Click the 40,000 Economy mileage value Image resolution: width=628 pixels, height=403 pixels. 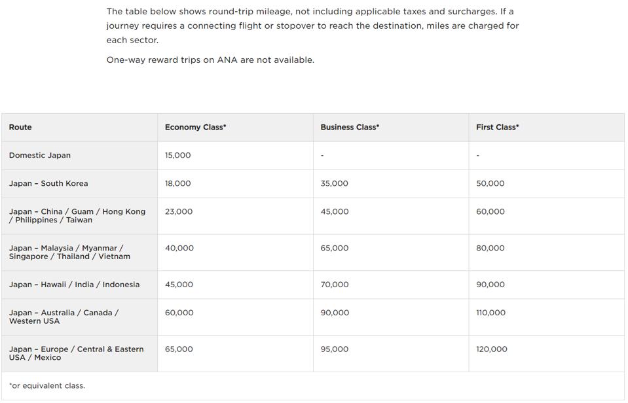pyautogui.click(x=179, y=248)
